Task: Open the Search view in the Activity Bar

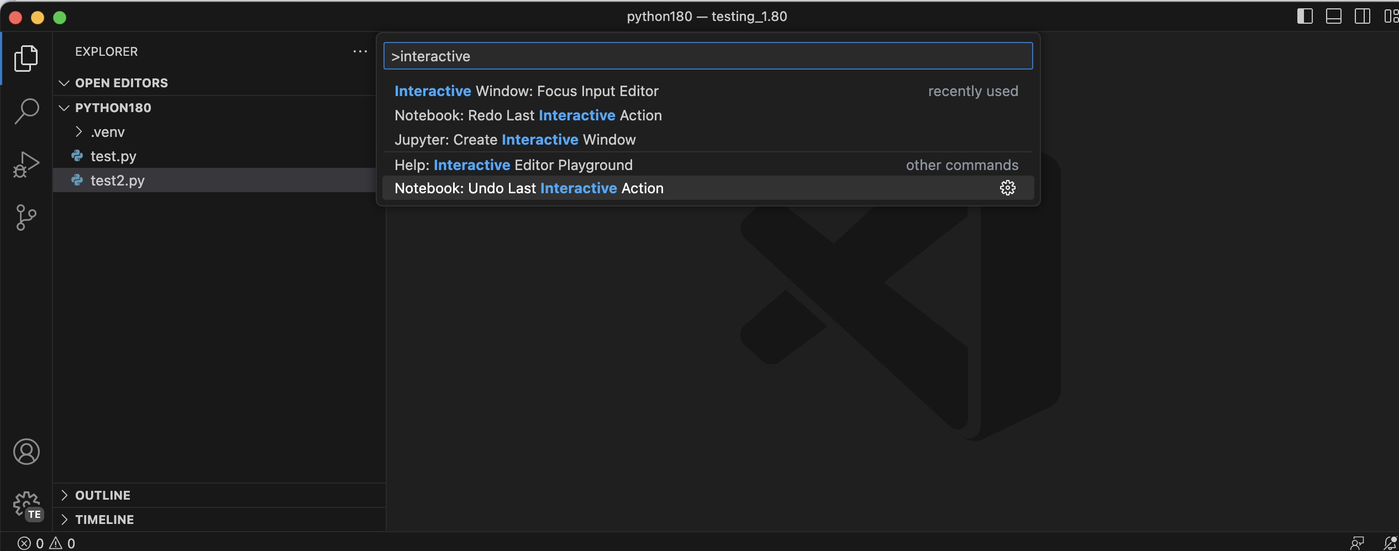Action: (x=26, y=110)
